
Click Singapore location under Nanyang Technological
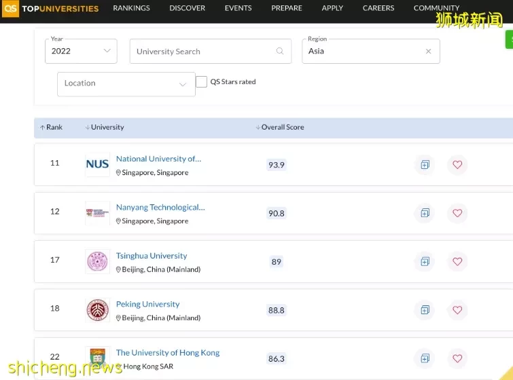152,221
